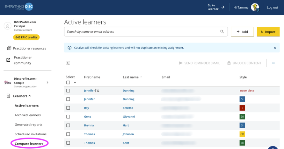Focus the search by name or email field
284x149 pixels.
click(146, 31)
